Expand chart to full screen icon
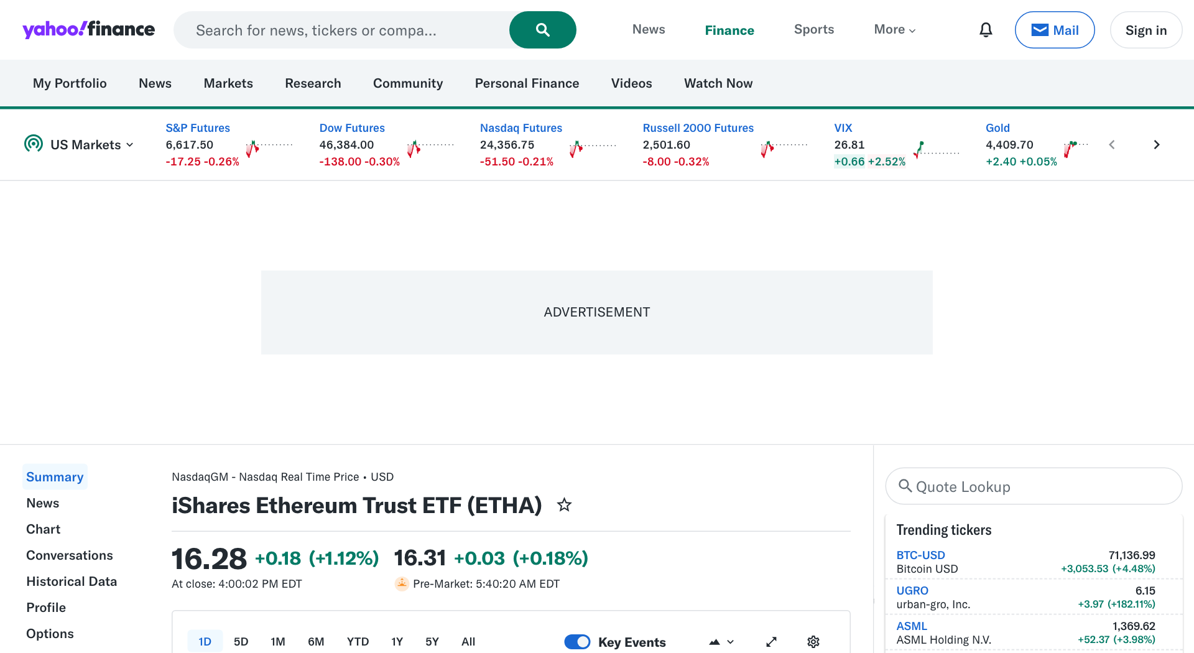The height and width of the screenshot is (653, 1194). [771, 642]
